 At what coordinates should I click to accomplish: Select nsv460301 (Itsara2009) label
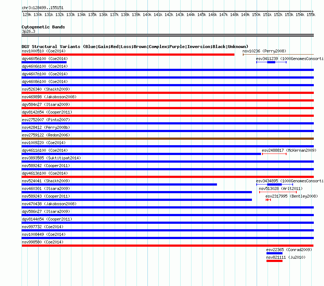coord(46,188)
